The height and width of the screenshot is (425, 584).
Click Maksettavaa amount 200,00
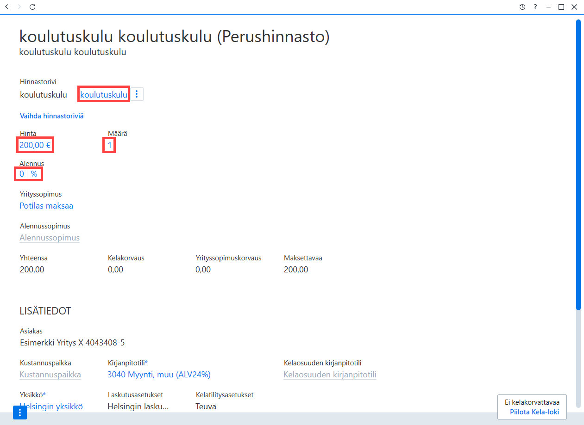click(296, 270)
